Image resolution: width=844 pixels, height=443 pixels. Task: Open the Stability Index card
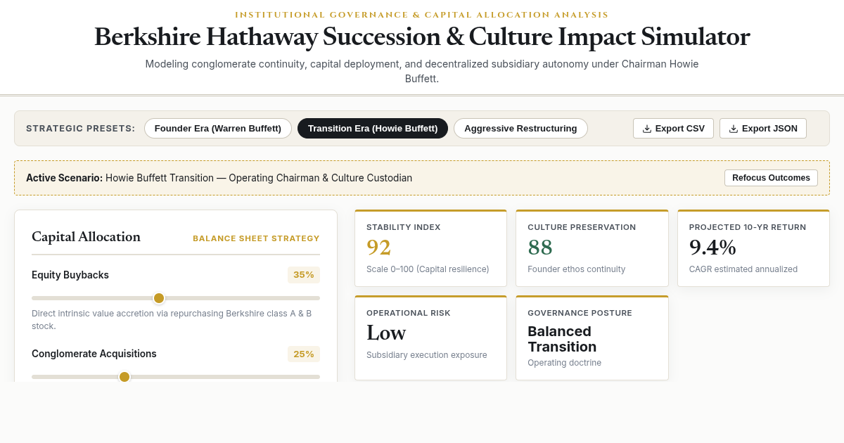(x=430, y=248)
